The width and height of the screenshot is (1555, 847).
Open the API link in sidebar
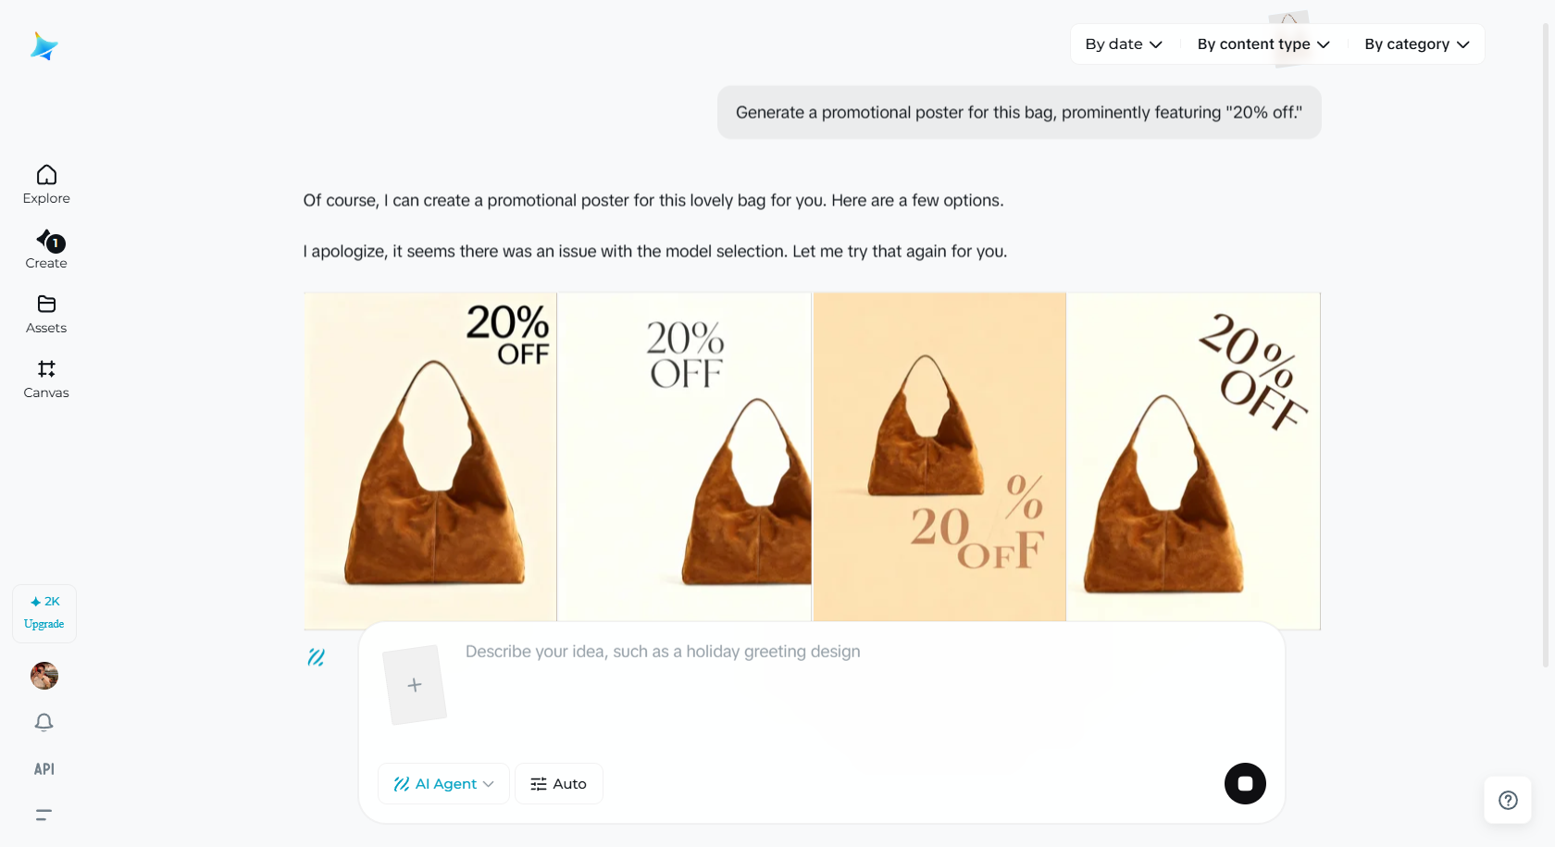44,769
